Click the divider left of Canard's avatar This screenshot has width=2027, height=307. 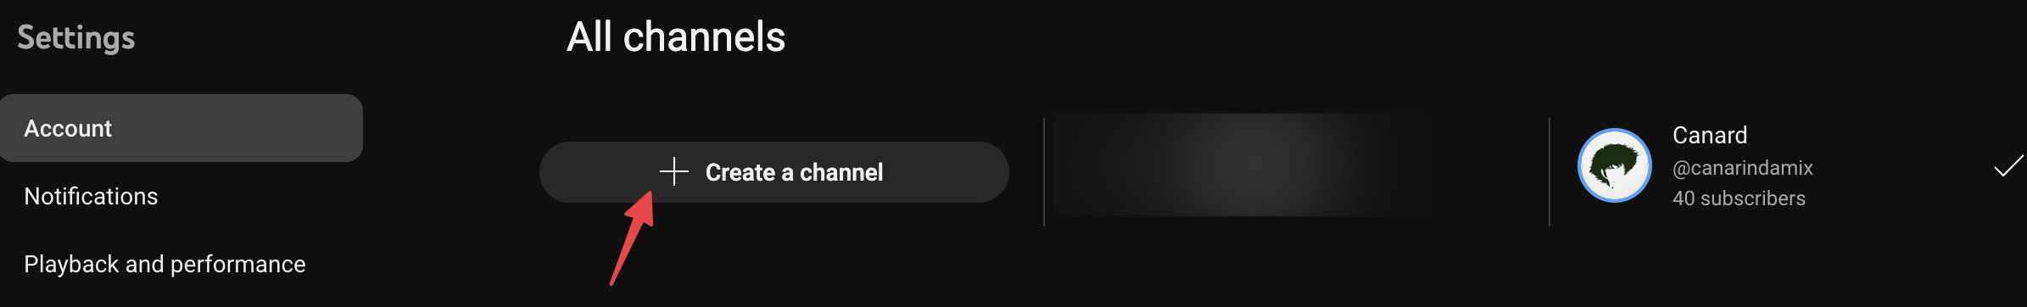(1550, 172)
